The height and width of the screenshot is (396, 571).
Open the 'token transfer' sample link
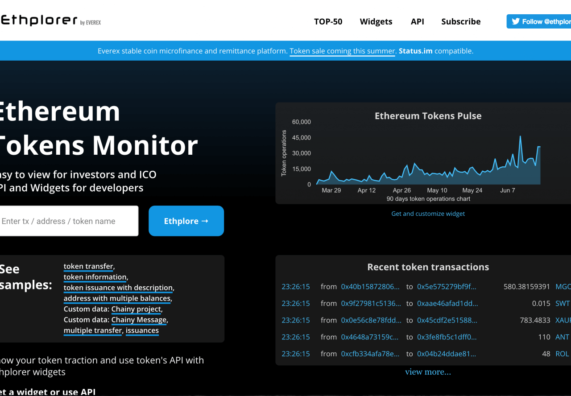click(88, 266)
